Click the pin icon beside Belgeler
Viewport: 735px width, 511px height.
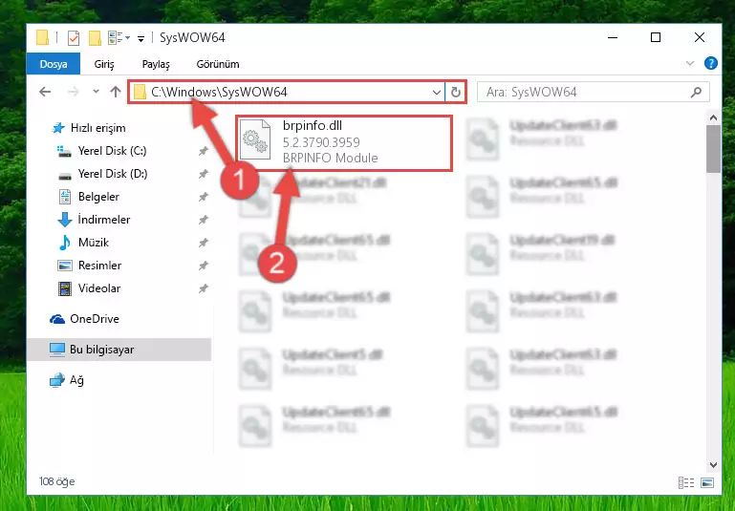click(203, 197)
